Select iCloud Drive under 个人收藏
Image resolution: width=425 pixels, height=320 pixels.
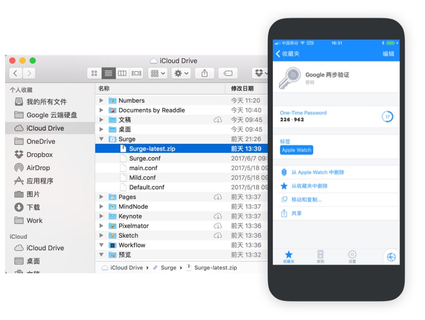pos(50,128)
